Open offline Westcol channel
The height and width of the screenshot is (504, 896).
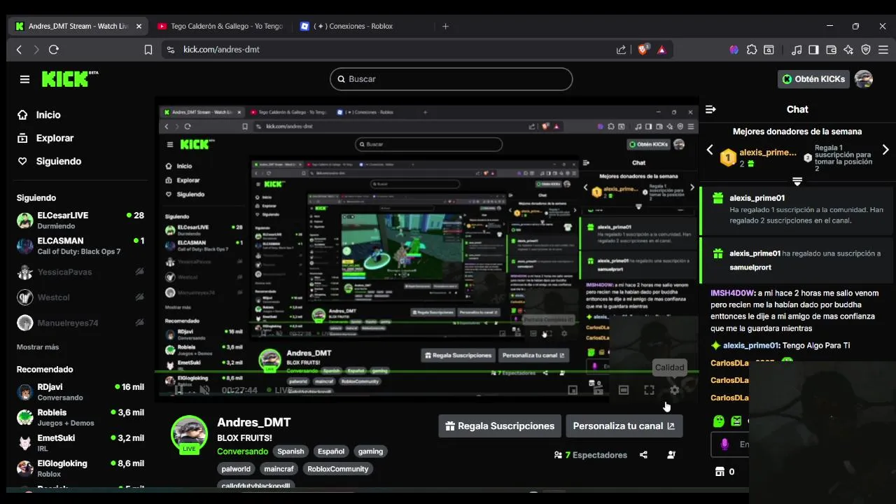click(80, 297)
